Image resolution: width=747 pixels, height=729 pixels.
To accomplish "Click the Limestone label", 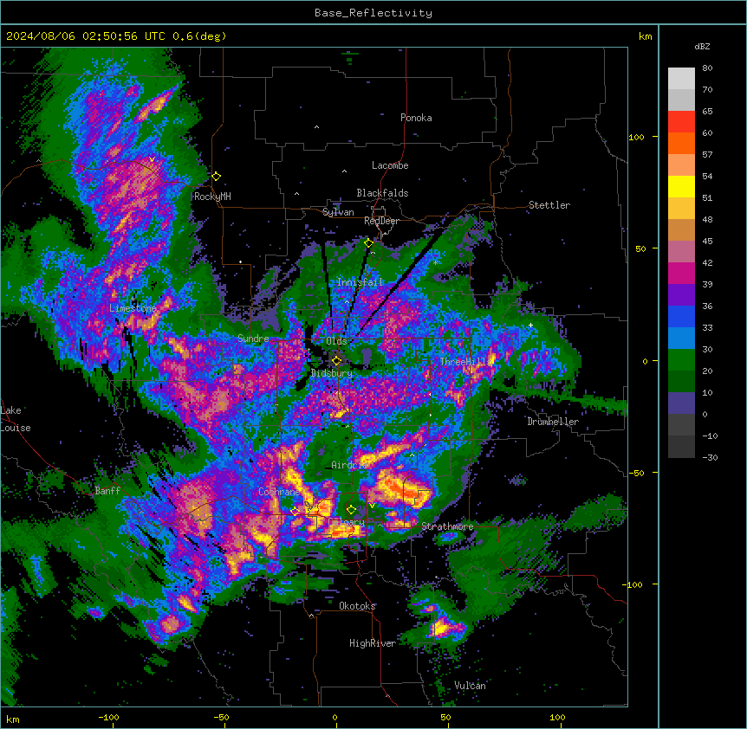I will click(133, 308).
